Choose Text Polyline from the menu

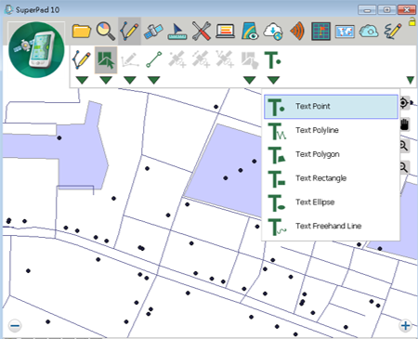pyautogui.click(x=331, y=130)
